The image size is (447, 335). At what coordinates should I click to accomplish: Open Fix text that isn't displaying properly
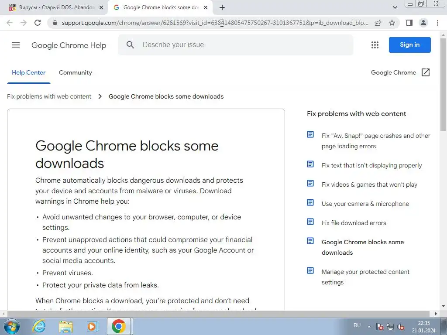tap(371, 165)
